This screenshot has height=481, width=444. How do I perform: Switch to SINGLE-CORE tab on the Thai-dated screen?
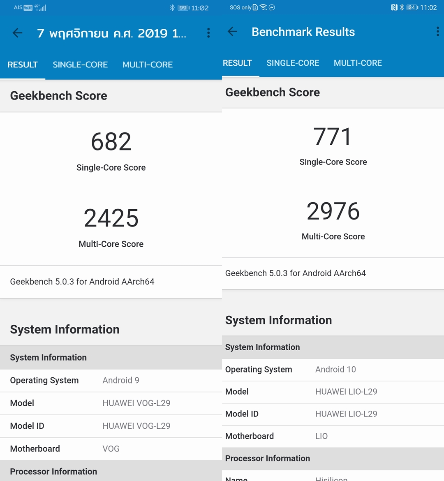coord(80,65)
